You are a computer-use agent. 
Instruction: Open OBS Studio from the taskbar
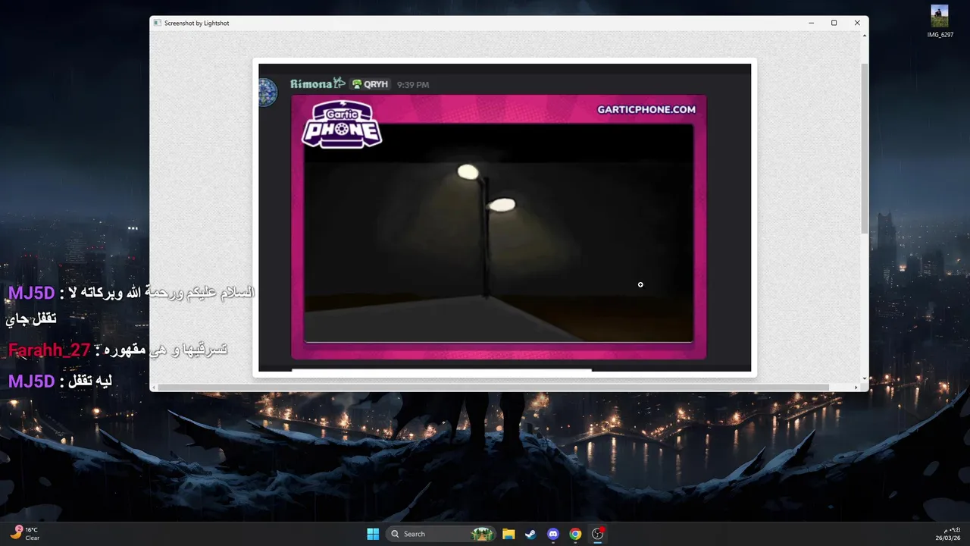[598, 534]
